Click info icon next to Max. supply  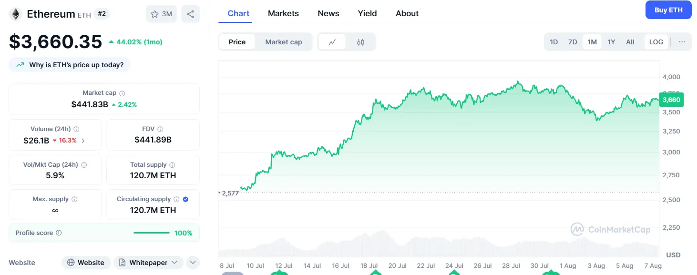pos(74,199)
